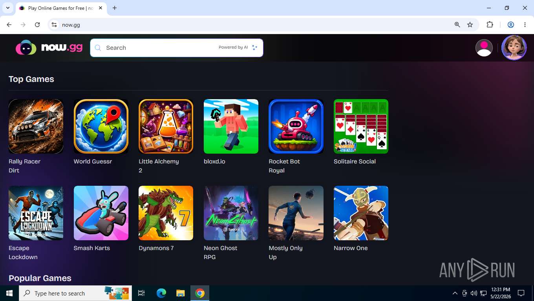This screenshot has width=534, height=301.
Task: Open the Windows Start menu
Action: [x=9, y=293]
